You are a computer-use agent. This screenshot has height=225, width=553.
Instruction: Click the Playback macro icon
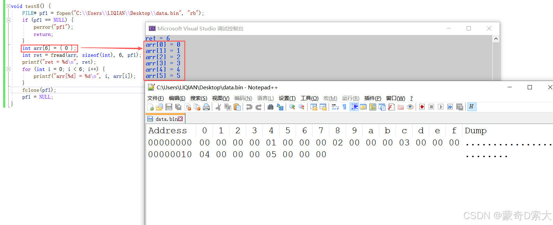pos(441,107)
